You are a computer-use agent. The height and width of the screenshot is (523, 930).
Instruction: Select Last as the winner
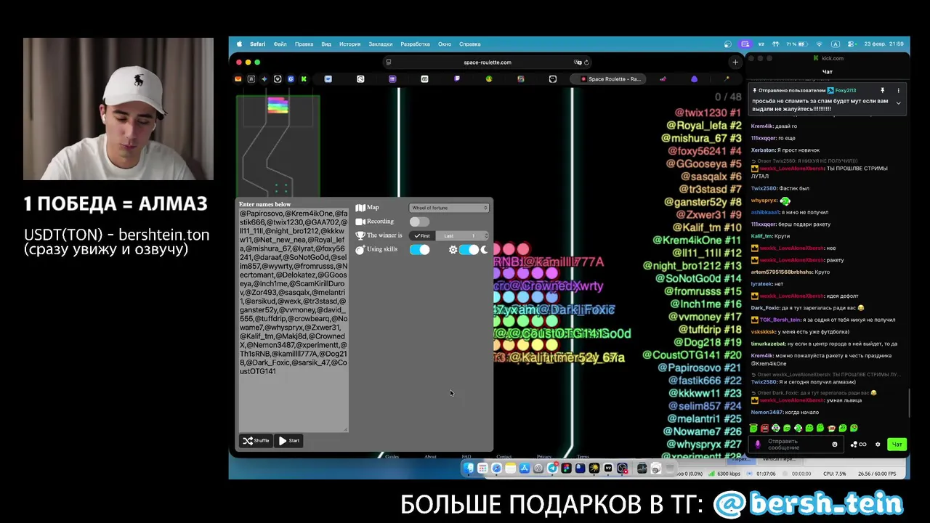click(x=448, y=236)
